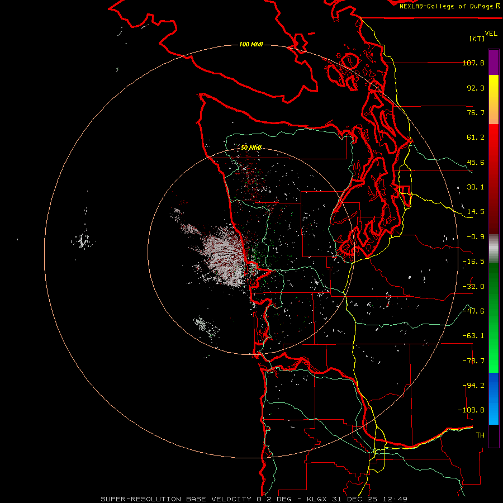Pick the yellow segment of velocity color bar
The height and width of the screenshot is (503, 503).
[x=493, y=87]
